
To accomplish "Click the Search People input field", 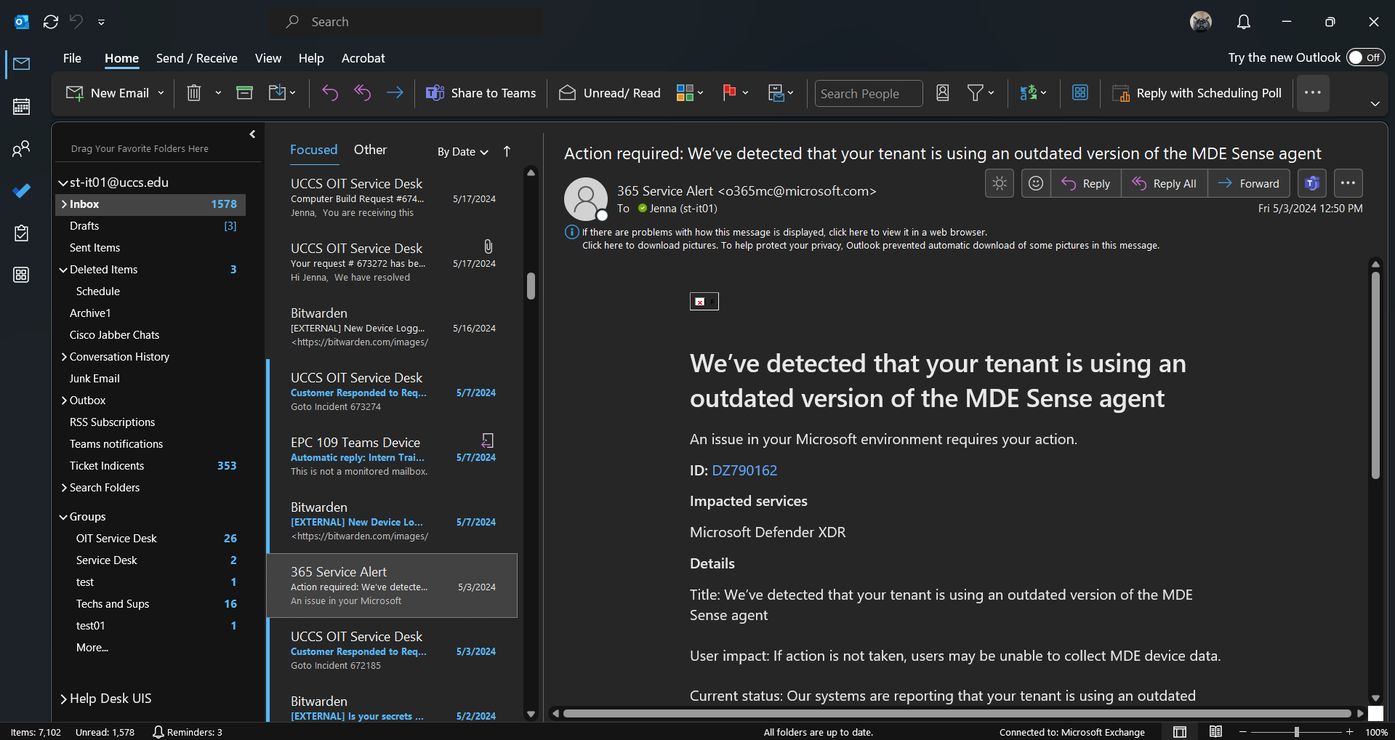I will (x=869, y=94).
